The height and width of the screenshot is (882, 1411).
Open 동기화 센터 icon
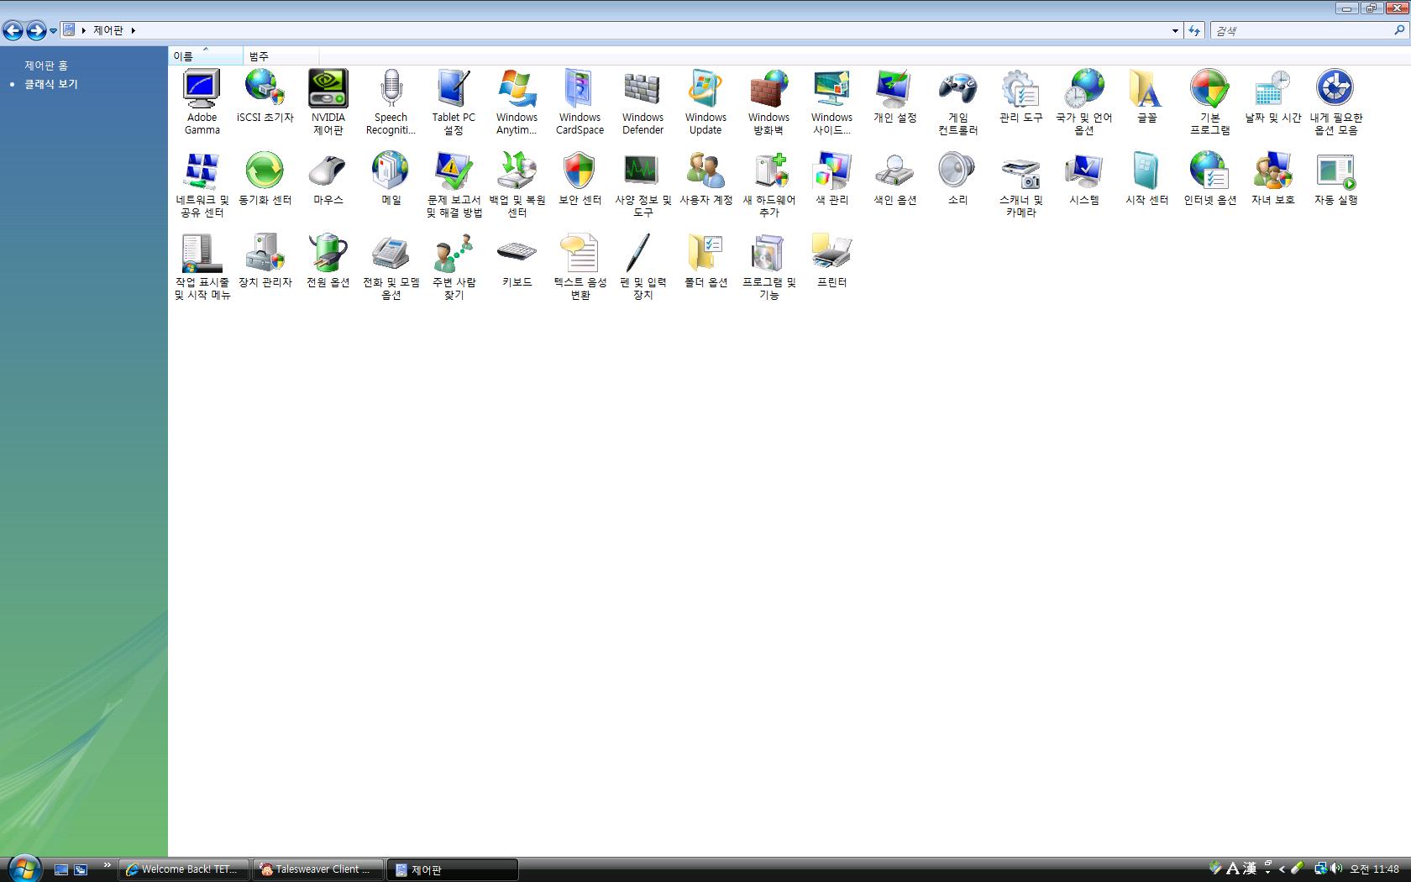click(265, 171)
